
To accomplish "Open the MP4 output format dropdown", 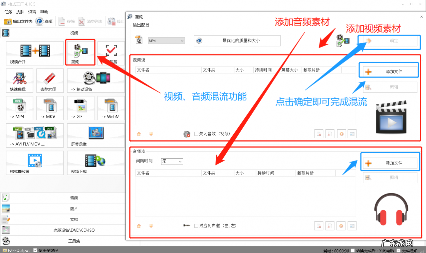I will coord(166,40).
